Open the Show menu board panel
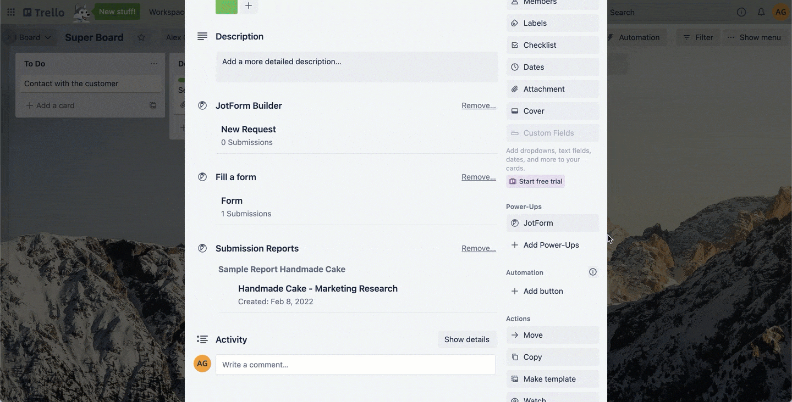 [x=754, y=37]
